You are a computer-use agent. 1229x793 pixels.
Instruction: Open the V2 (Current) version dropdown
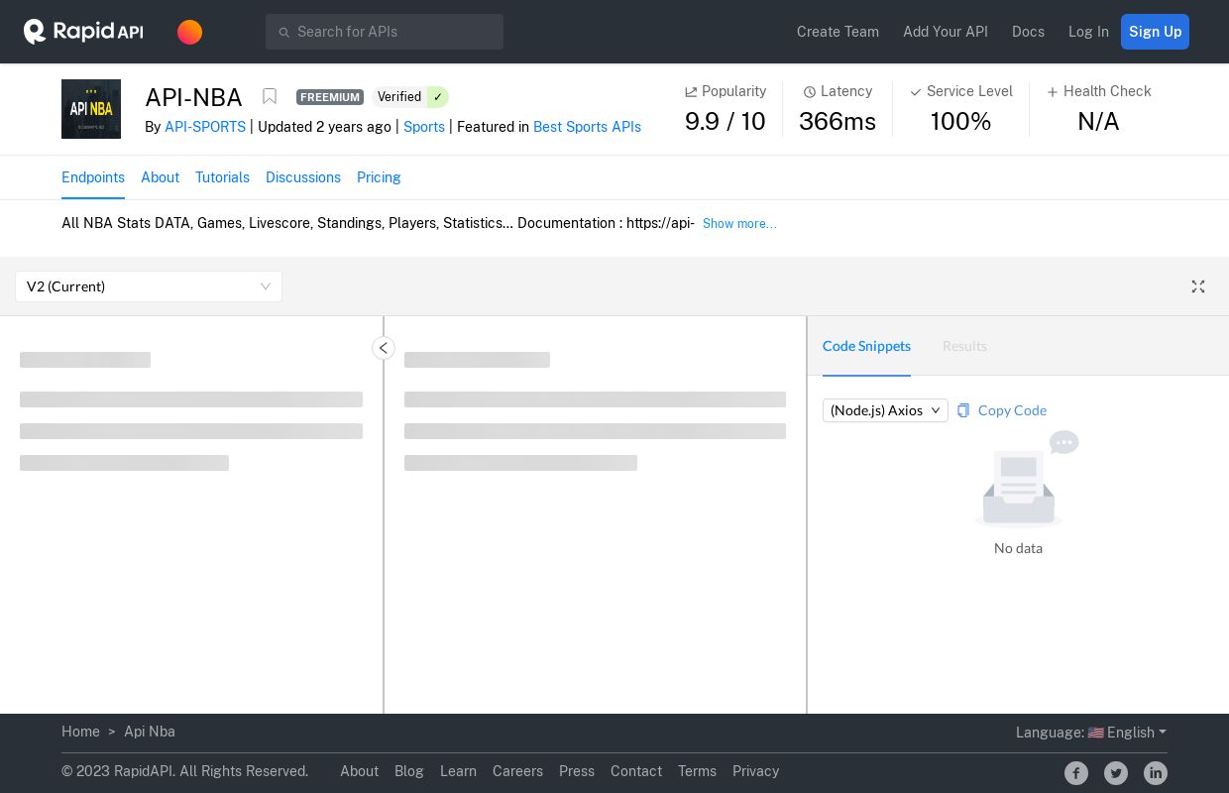[149, 286]
